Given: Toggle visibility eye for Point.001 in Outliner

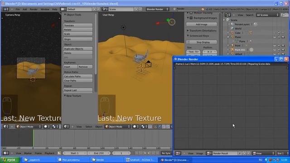Looking at the screenshot, I should [275, 50].
